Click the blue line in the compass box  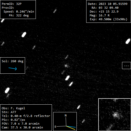(71, 127)
